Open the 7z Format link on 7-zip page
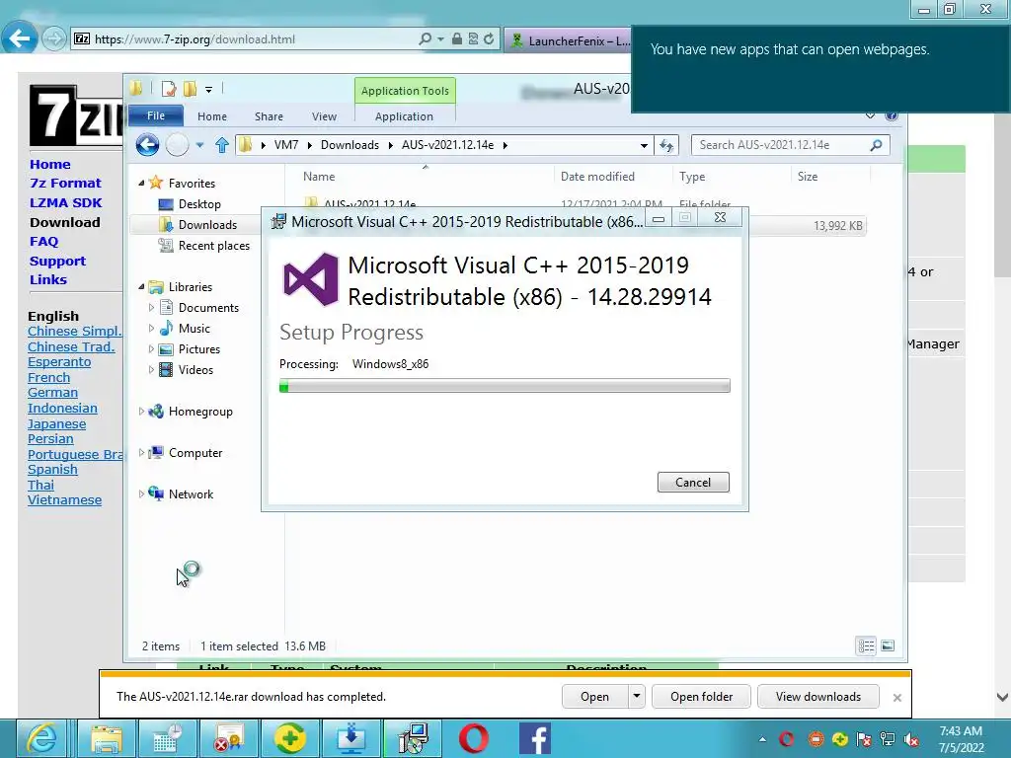Viewport: 1011px width, 758px height. pyautogui.click(x=65, y=183)
